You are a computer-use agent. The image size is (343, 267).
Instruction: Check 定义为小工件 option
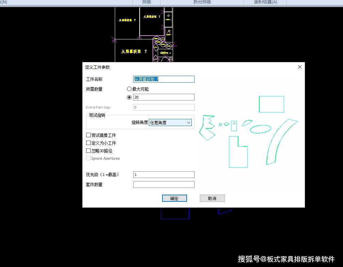(88, 143)
